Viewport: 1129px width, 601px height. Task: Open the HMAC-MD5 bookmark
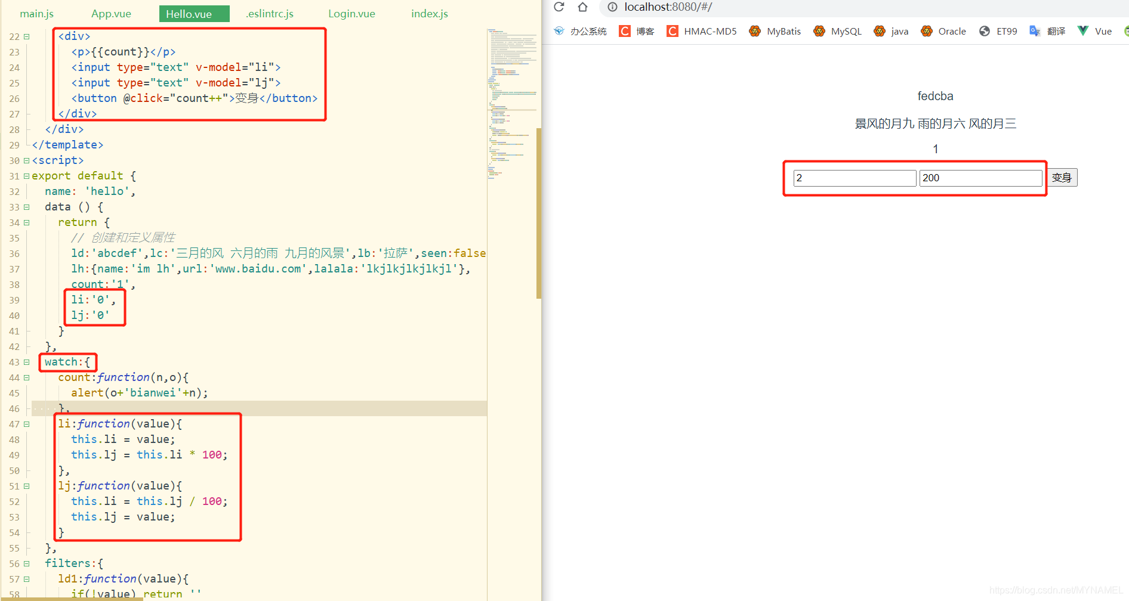tap(702, 31)
